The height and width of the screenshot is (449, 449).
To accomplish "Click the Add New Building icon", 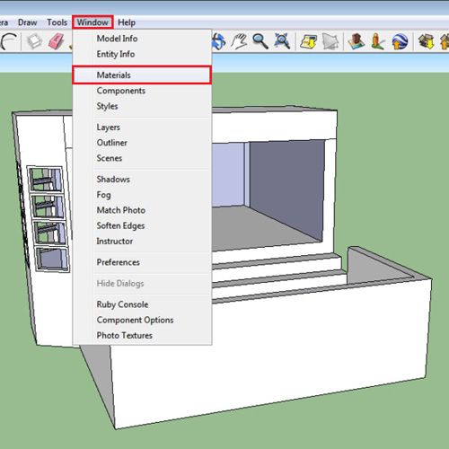I will 356,41.
